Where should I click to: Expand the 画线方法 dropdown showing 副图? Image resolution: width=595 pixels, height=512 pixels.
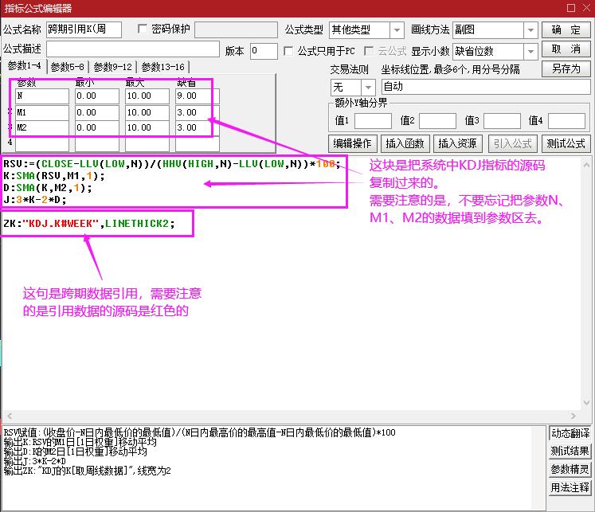tap(530, 30)
